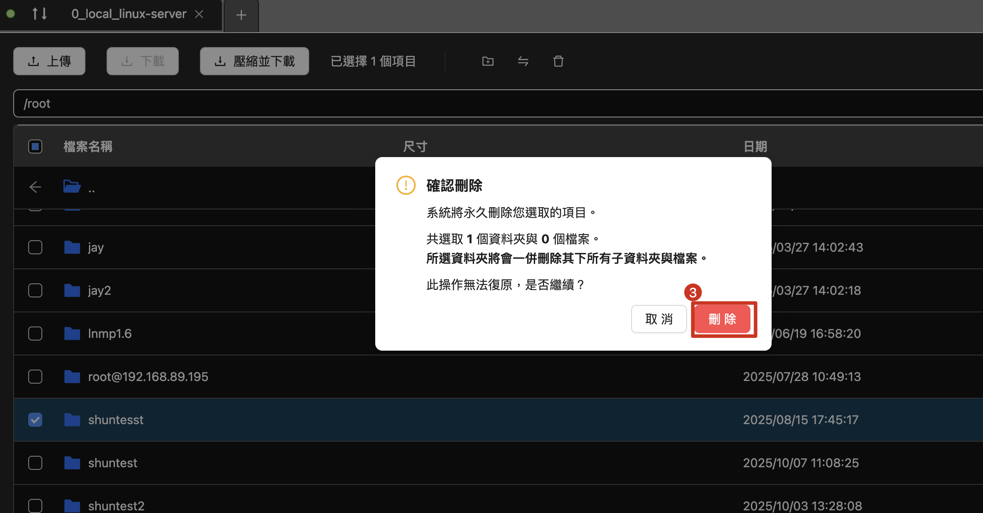Click the warning icon in delete dialog
Screen dimensions: 983x513
[x=406, y=185]
